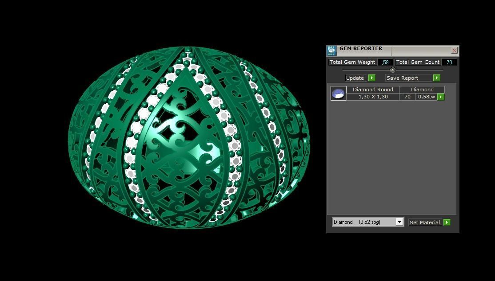Select the 'Diamond Round' cell
Image resolution: width=495 pixels, height=281 pixels.
tap(373, 90)
